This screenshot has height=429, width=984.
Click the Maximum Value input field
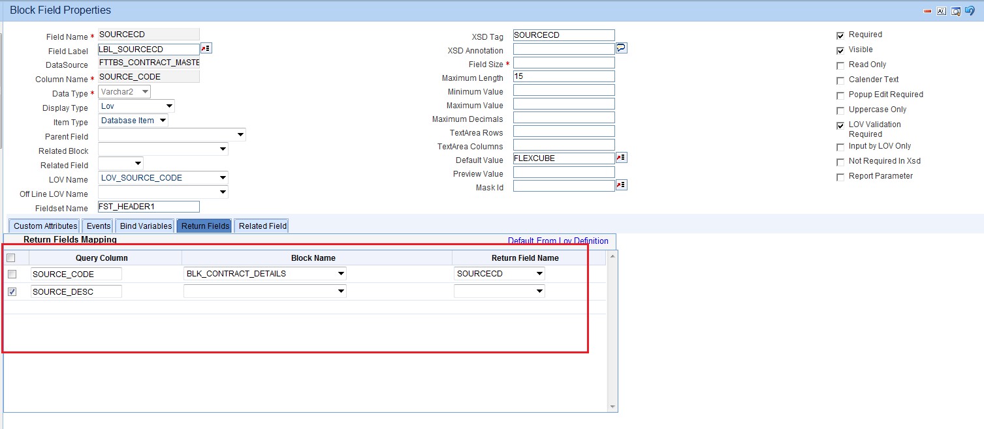[x=564, y=104]
